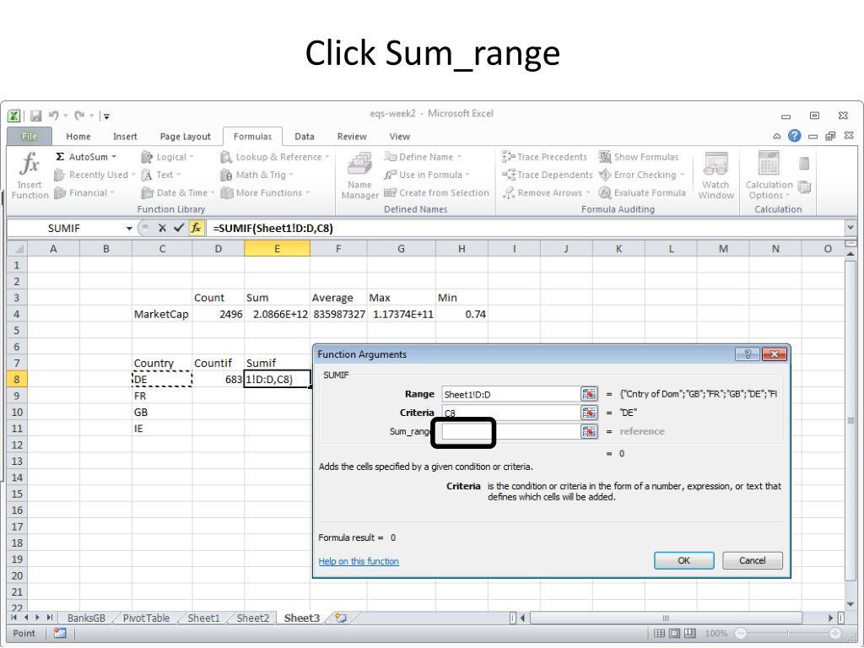Click Evaluate Formula

(x=642, y=193)
